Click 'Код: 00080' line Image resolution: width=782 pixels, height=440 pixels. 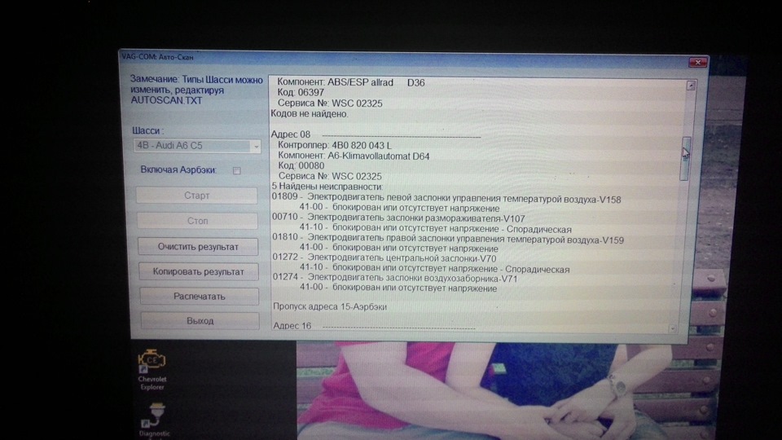[x=301, y=165]
